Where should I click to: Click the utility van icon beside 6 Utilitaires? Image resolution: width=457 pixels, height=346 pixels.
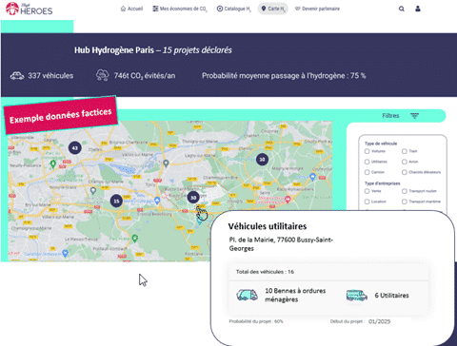point(357,296)
